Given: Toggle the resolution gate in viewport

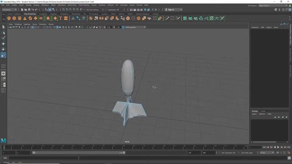Looking at the screenshot, I should pyautogui.click(x=38, y=27).
